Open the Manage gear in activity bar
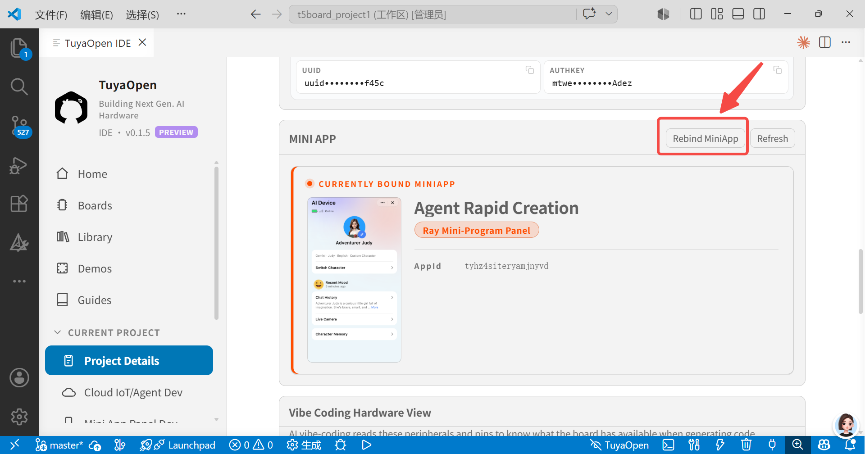 pos(19,417)
